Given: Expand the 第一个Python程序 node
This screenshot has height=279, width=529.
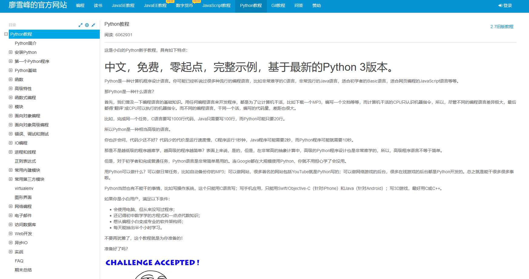Looking at the screenshot, I should pyautogui.click(x=11, y=61).
